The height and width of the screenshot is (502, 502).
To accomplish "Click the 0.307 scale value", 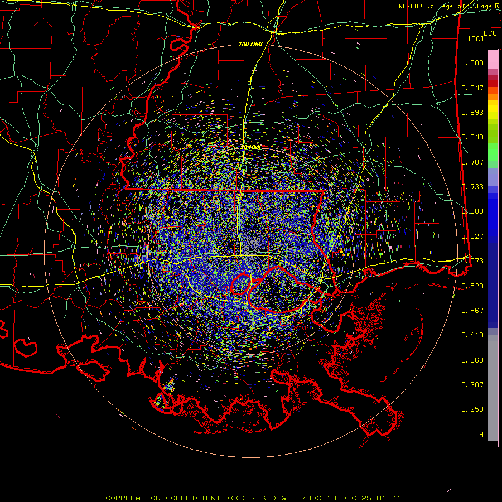I will click(x=472, y=384).
